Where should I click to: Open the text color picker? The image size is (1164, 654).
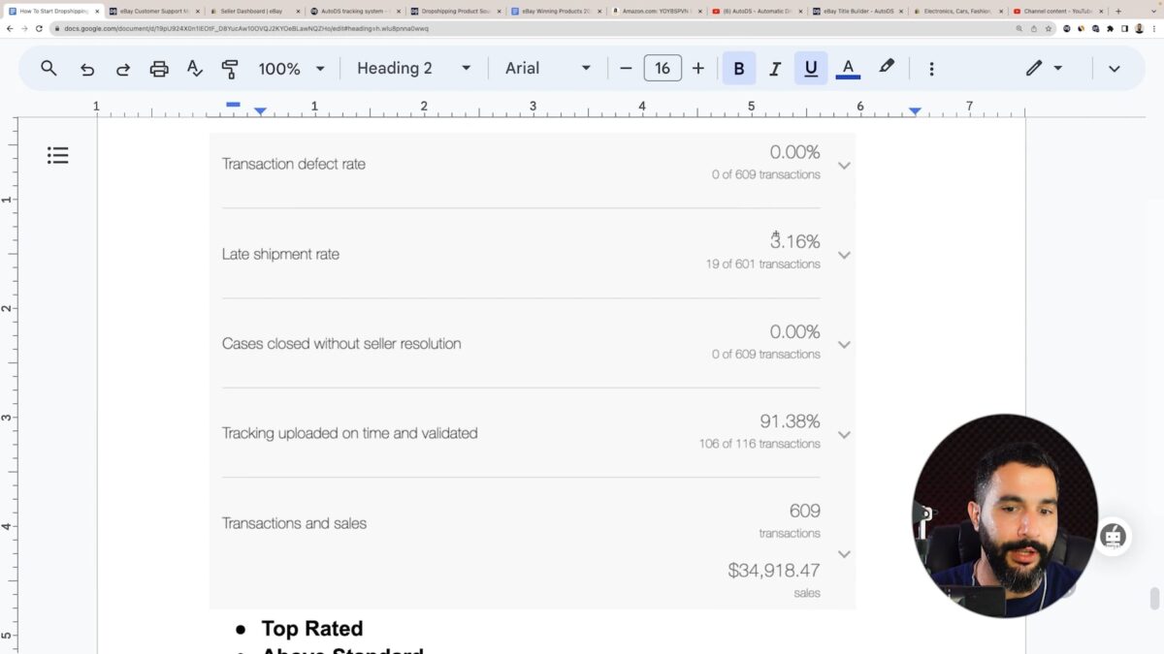pos(848,69)
